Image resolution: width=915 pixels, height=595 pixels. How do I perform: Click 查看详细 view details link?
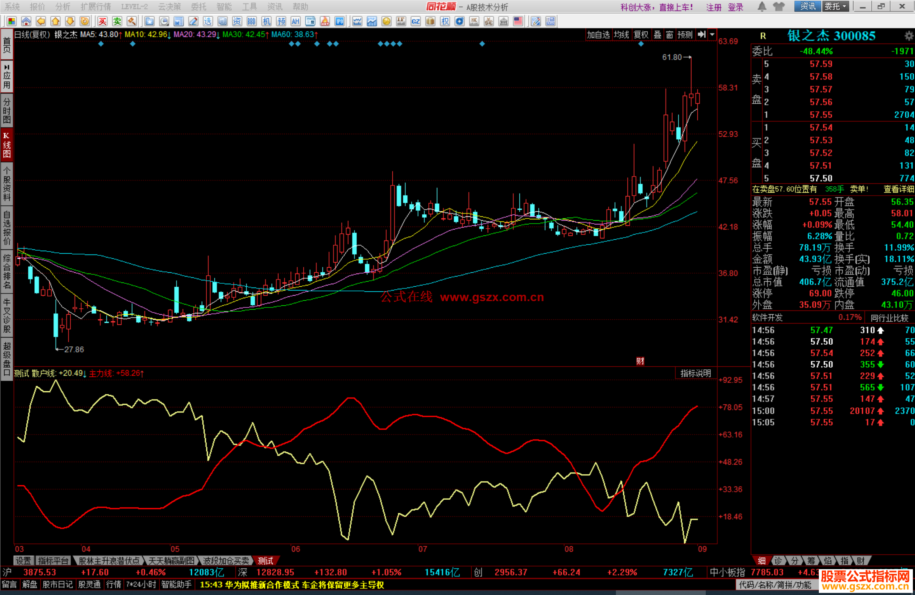pyautogui.click(x=898, y=189)
